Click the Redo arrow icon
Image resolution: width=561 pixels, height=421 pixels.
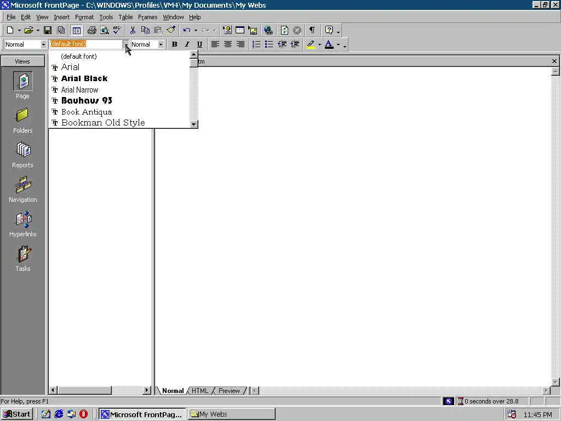pos(205,31)
